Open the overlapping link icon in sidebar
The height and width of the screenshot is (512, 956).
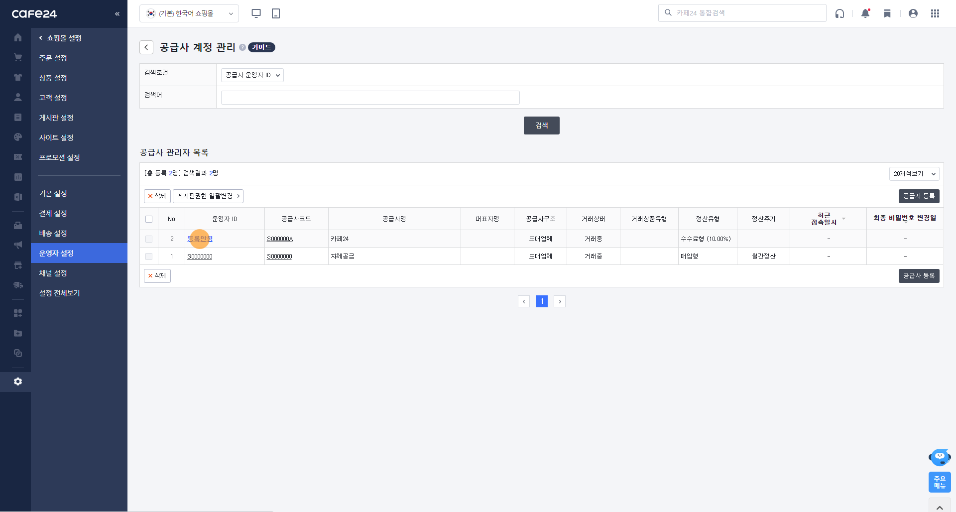coord(18,353)
